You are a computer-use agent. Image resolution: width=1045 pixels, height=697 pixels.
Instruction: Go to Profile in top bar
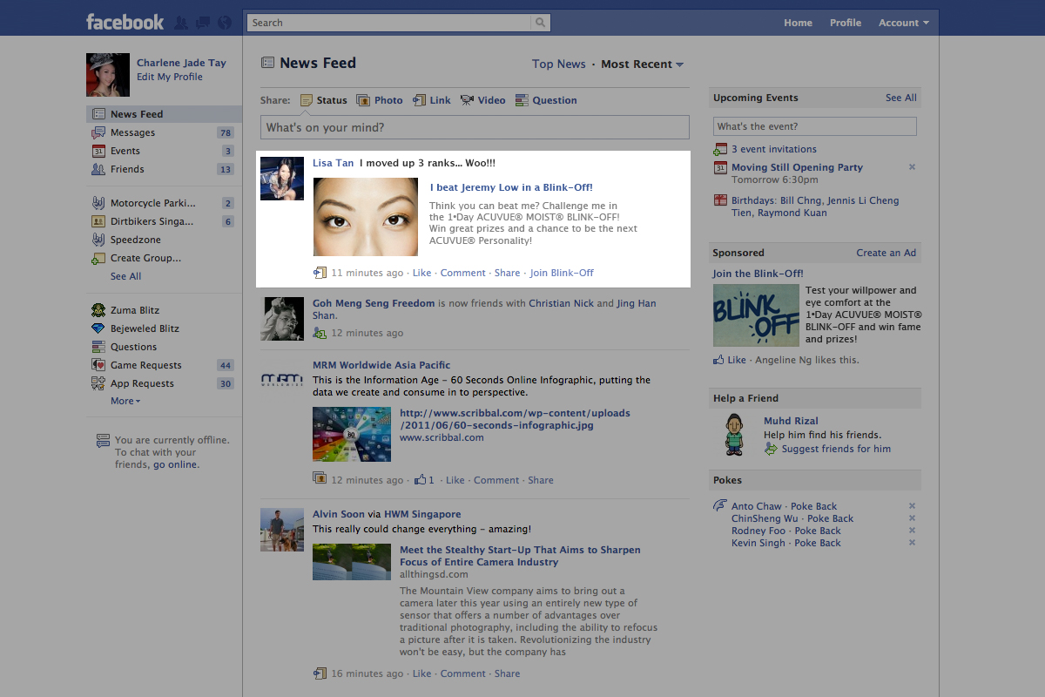tap(845, 23)
